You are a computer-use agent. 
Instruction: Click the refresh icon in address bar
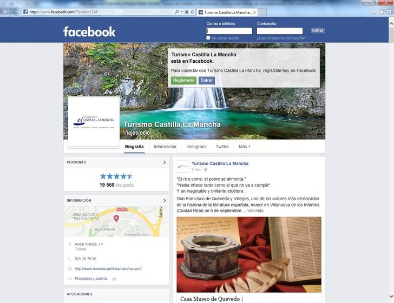point(193,12)
